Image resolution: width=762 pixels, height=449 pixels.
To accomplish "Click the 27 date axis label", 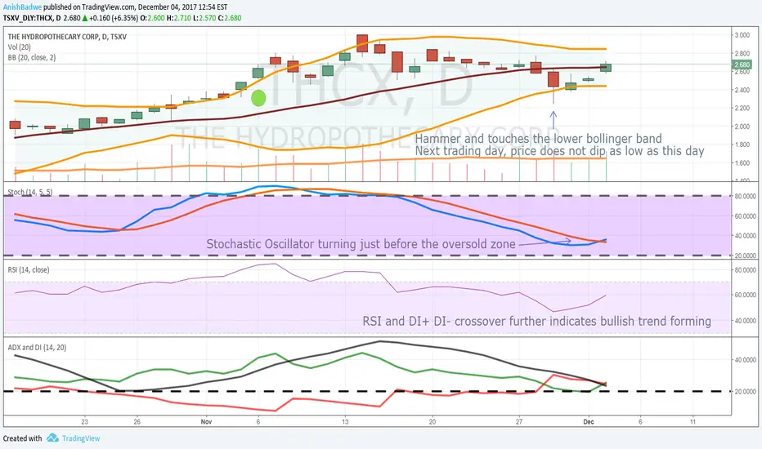I will (x=519, y=421).
